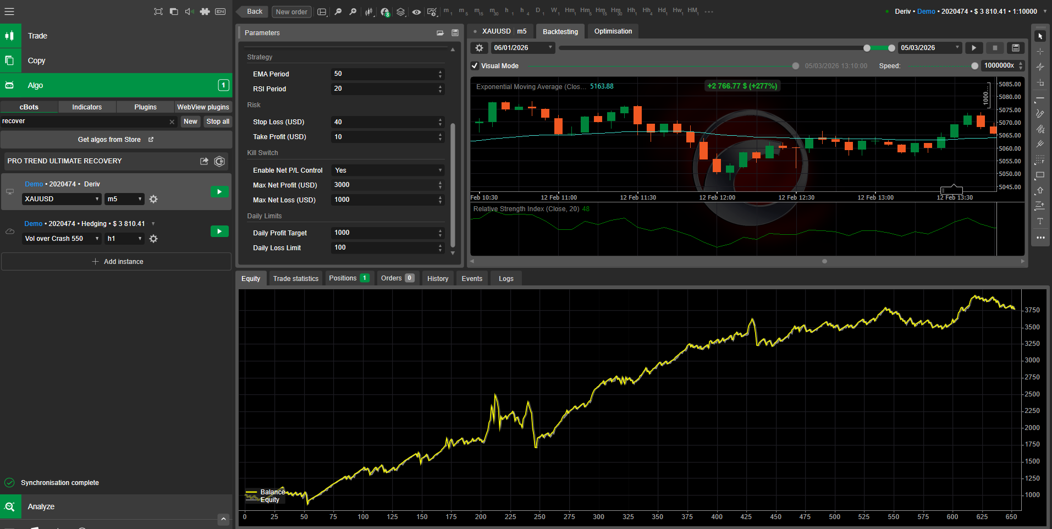Click the Speed slider handle
The width and height of the screenshot is (1052, 529).
point(974,66)
